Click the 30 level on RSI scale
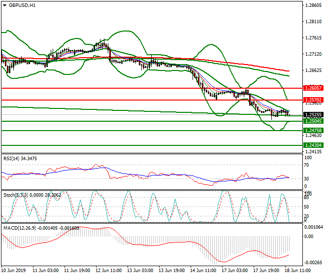325x276 pixels. click(x=307, y=178)
